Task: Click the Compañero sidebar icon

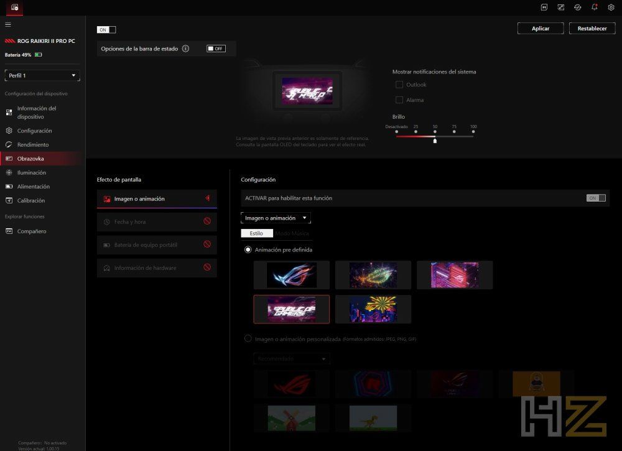Action: click(9, 231)
